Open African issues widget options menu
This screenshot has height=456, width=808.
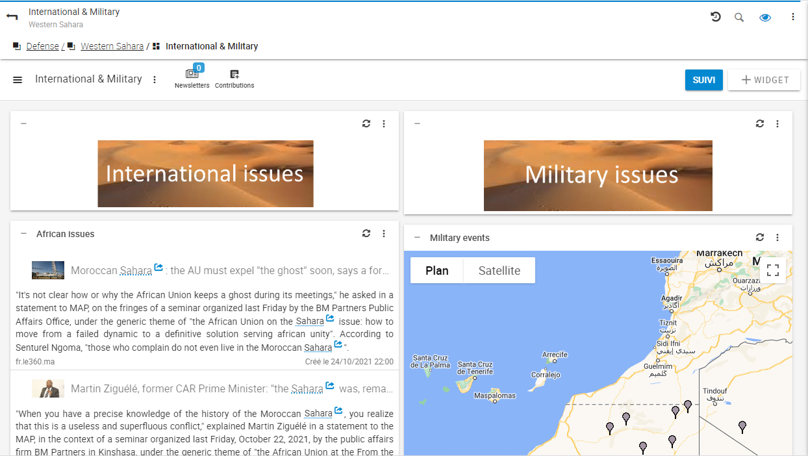[384, 233]
